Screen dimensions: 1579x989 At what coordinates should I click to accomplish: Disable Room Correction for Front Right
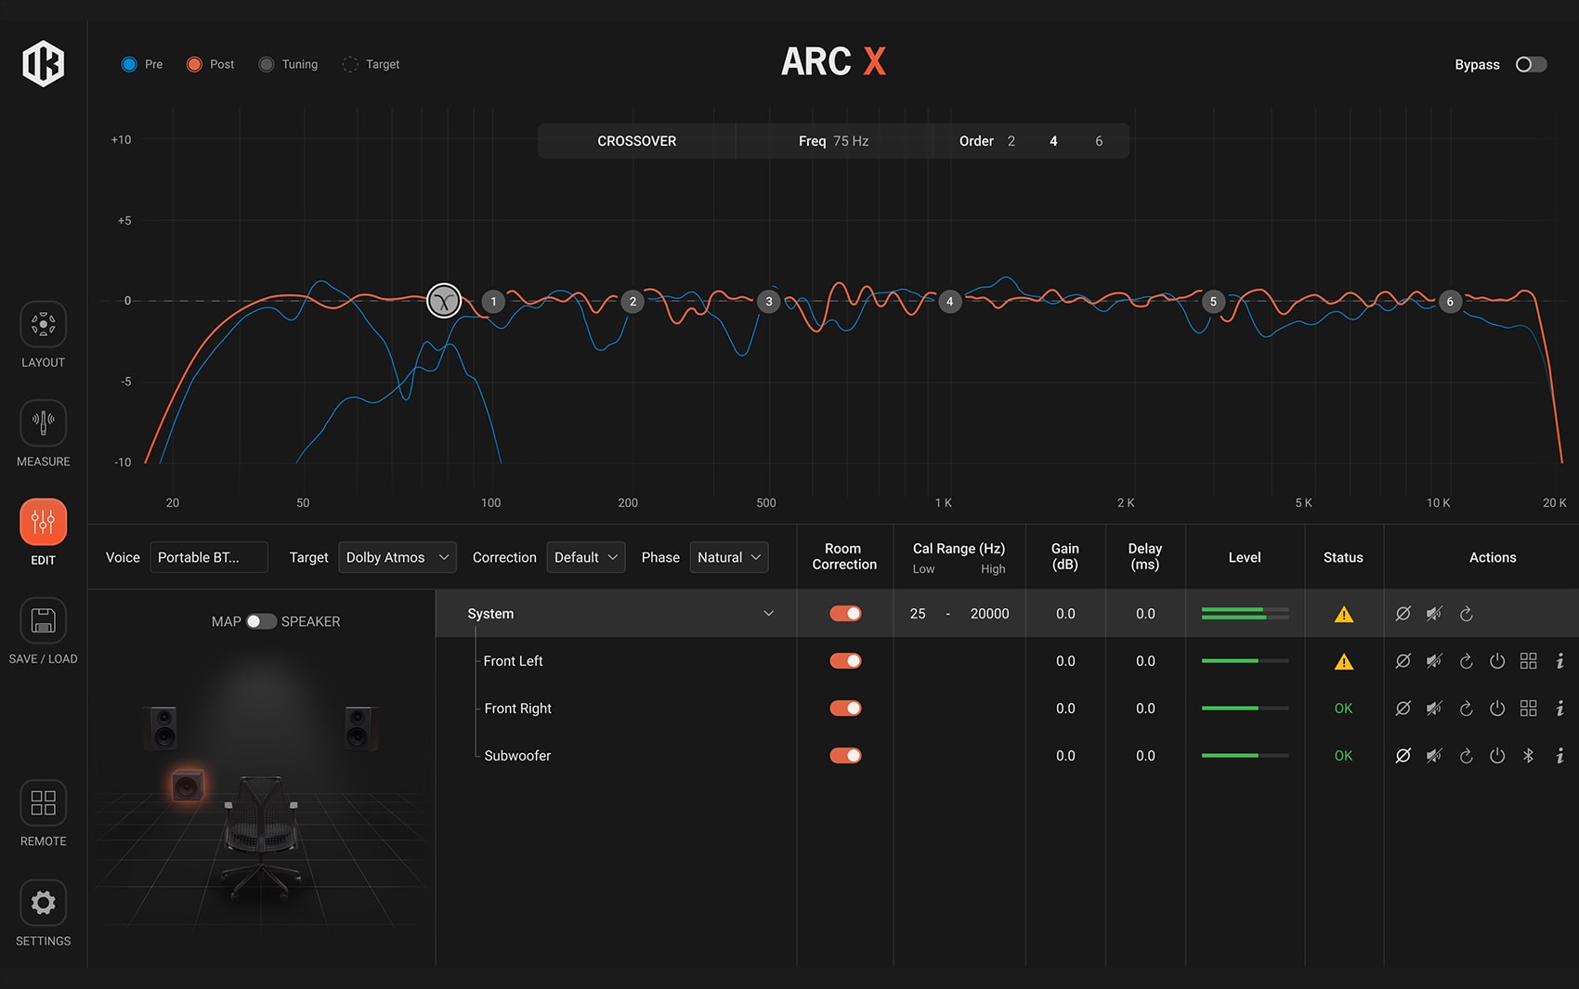[845, 708]
